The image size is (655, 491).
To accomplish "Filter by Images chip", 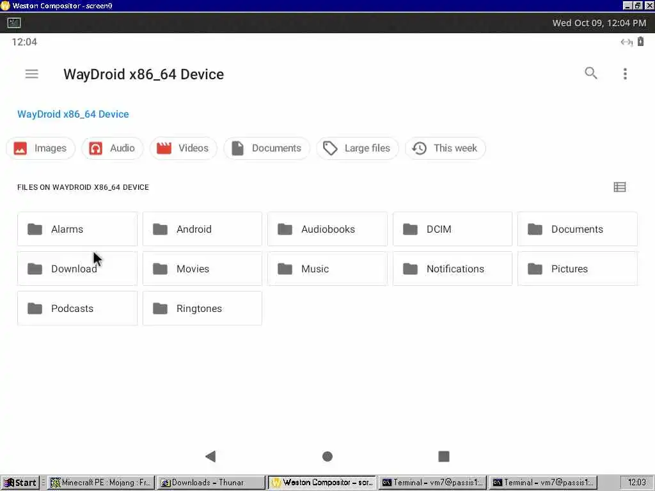I will pyautogui.click(x=40, y=148).
